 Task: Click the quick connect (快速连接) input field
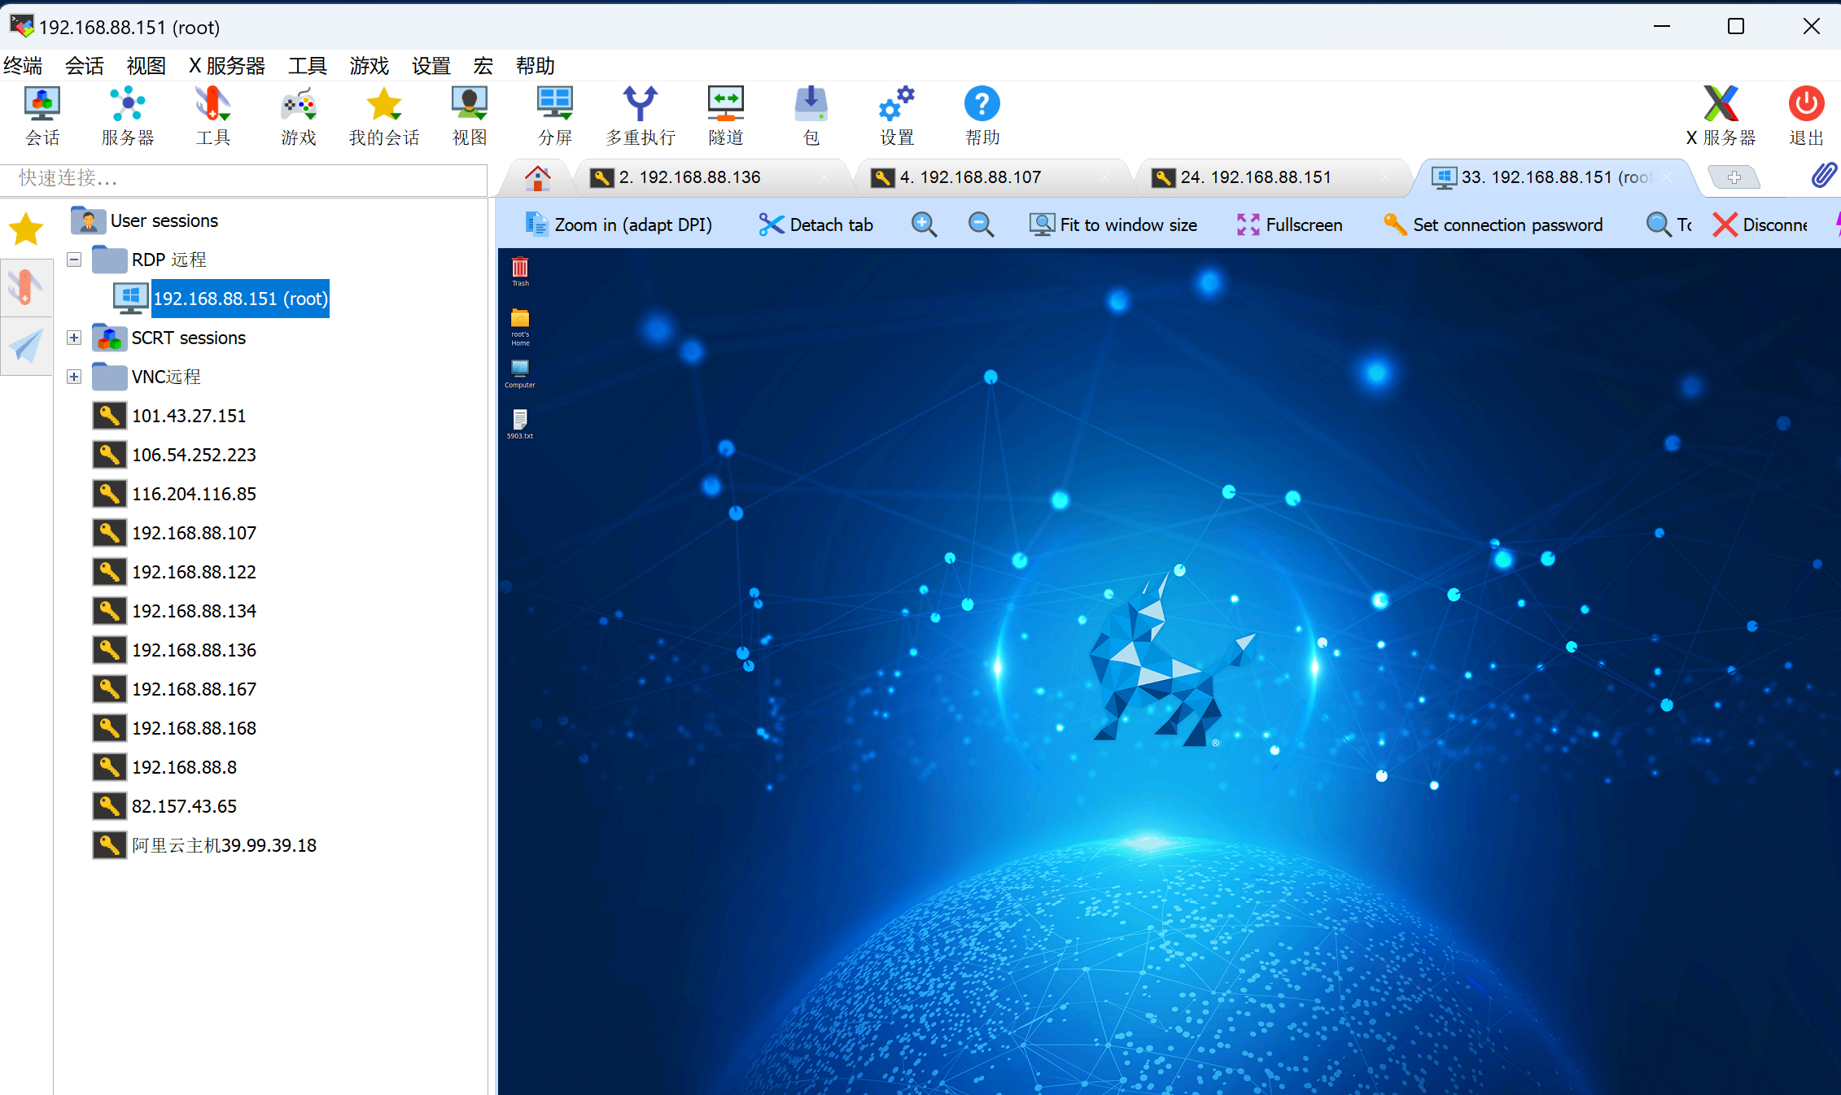[244, 178]
